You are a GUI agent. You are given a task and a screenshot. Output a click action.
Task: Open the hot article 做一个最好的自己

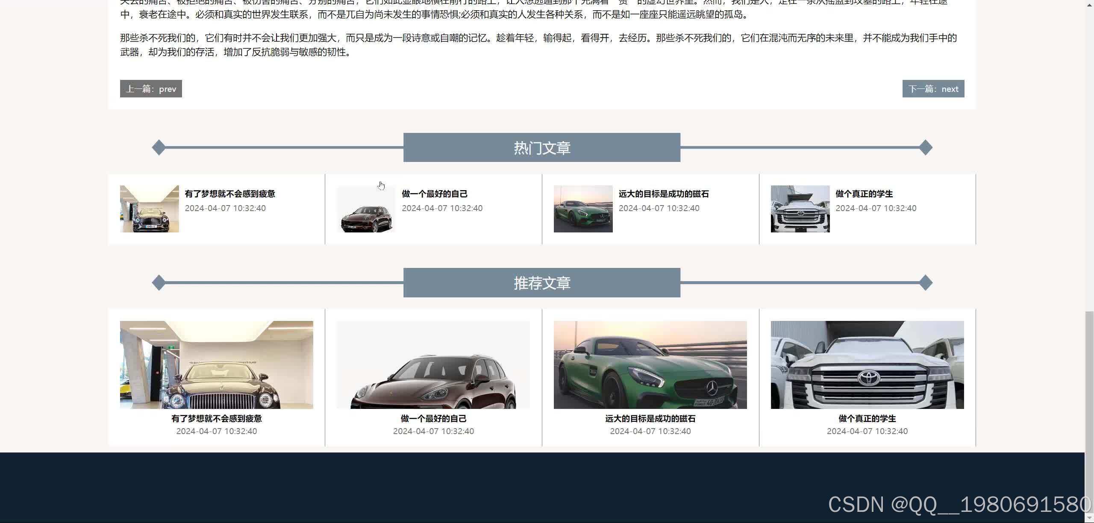[434, 194]
